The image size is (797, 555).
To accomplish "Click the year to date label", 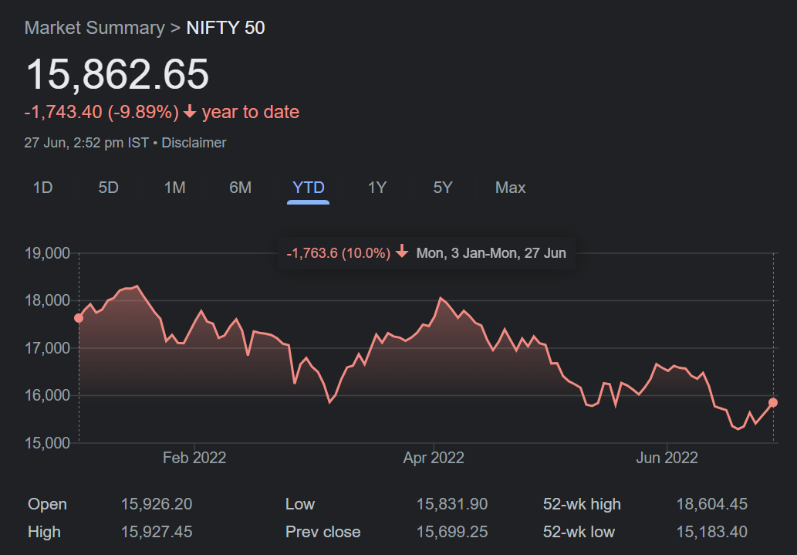I will coord(251,112).
